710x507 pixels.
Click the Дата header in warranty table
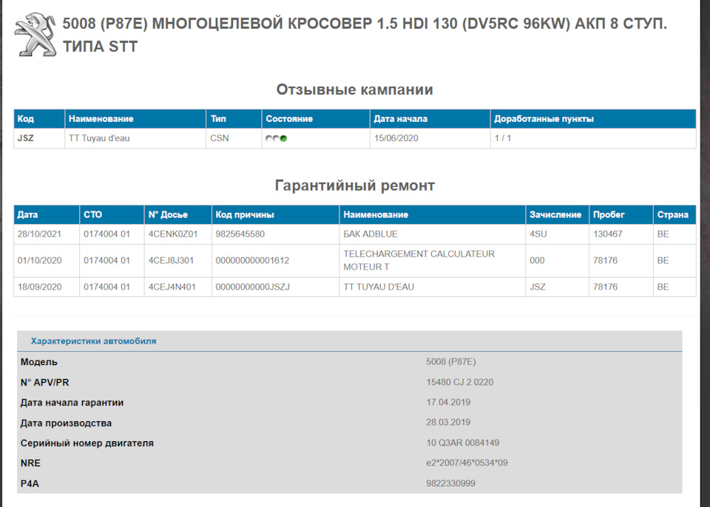pos(47,214)
